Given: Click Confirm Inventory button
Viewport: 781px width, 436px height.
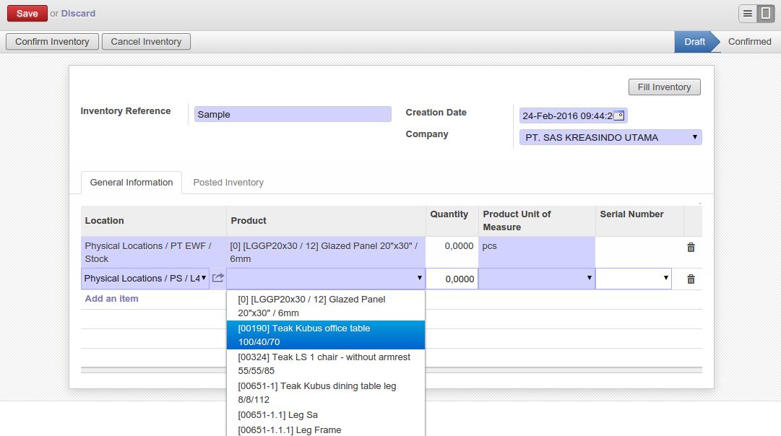Looking at the screenshot, I should pos(52,41).
